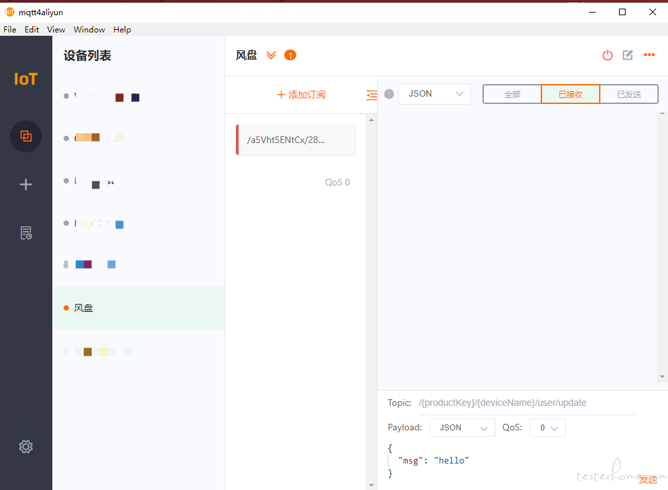Screen dimensions: 668x490
Task: Click the edit connection icon
Action: pyautogui.click(x=628, y=55)
